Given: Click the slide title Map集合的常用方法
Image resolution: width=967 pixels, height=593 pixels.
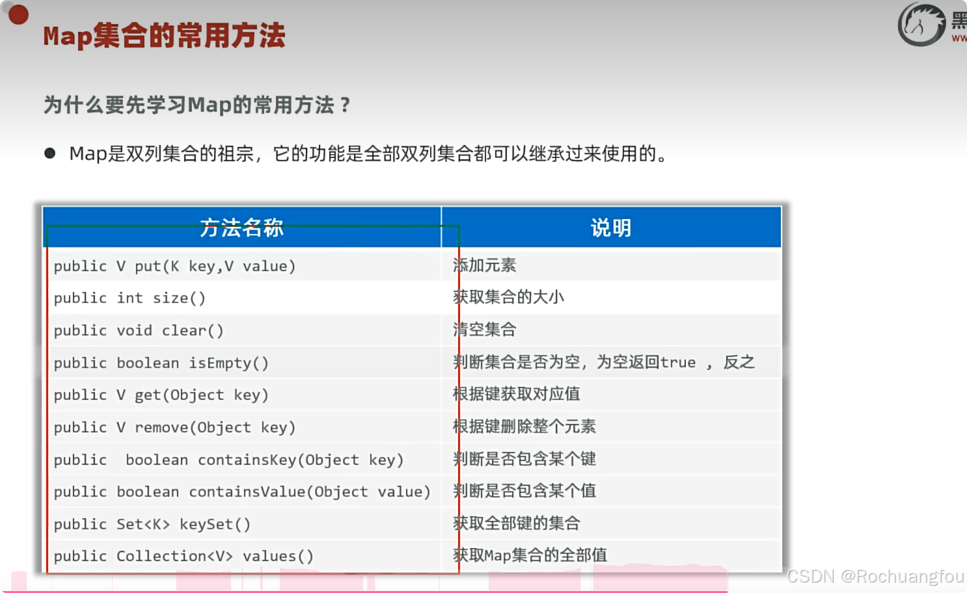Looking at the screenshot, I should coord(163,37).
